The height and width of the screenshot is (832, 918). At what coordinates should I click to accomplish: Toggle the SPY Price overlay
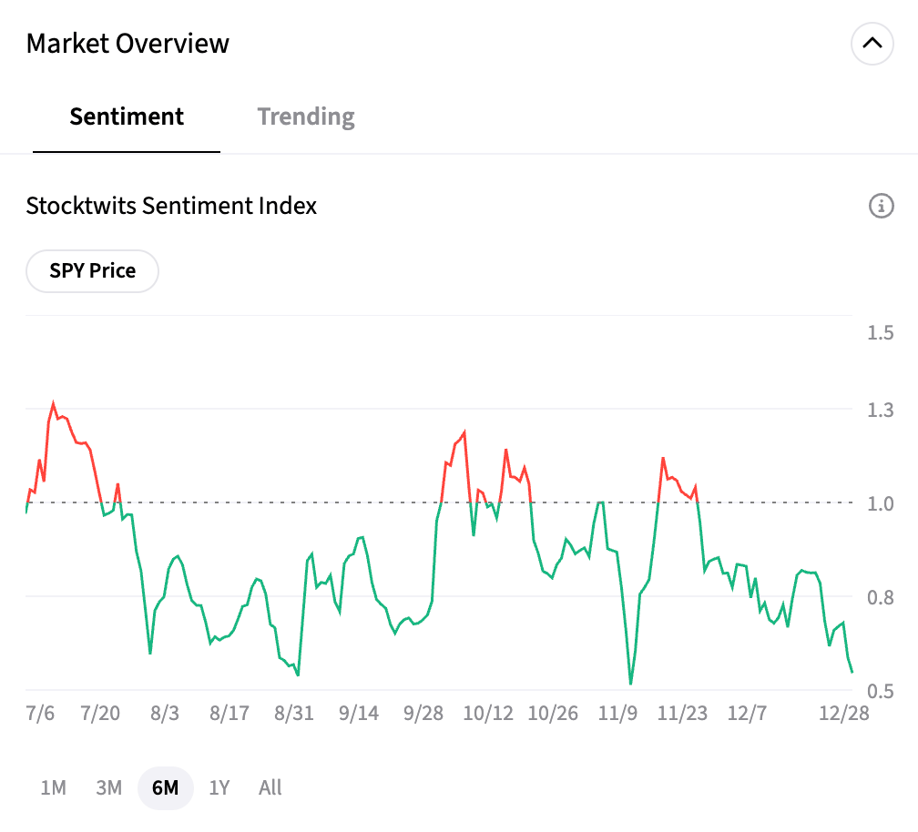click(x=92, y=271)
